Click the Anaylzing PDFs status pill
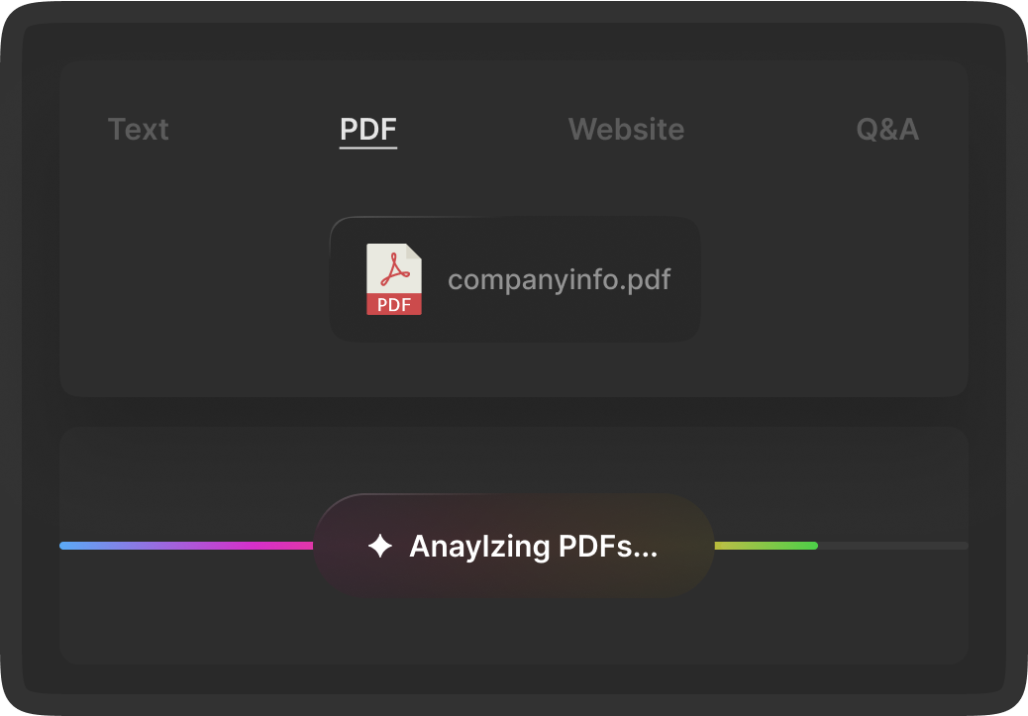1028x716 pixels. (514, 545)
